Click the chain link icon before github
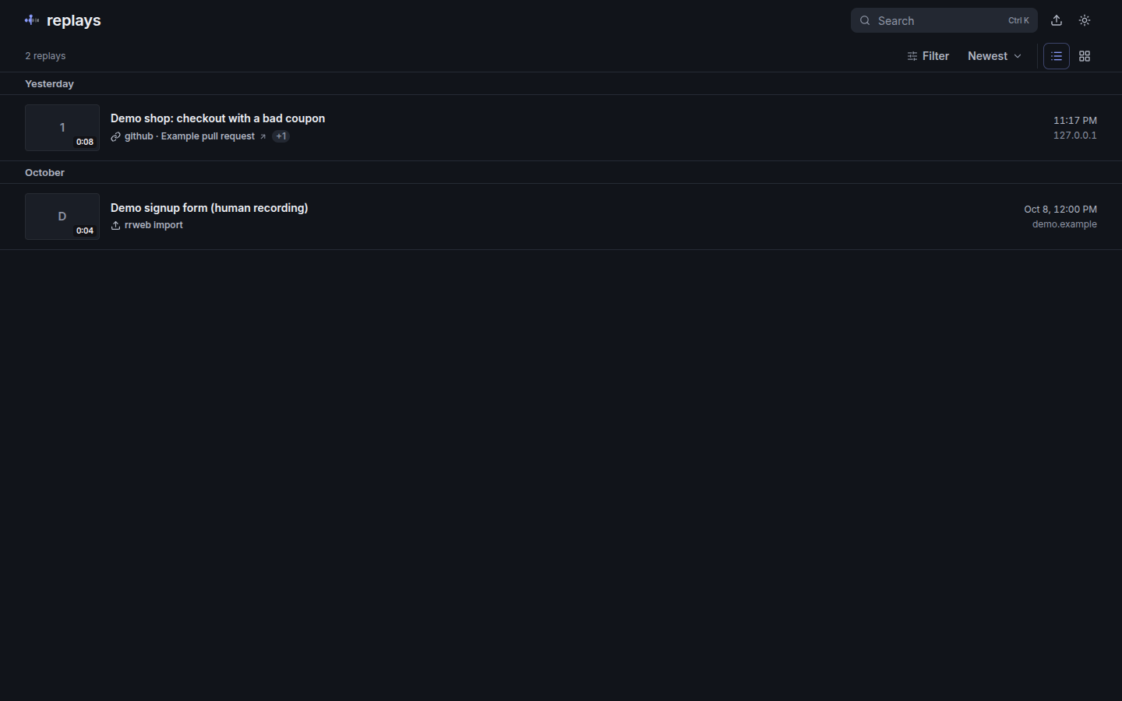This screenshot has width=1122, height=701. [115, 136]
